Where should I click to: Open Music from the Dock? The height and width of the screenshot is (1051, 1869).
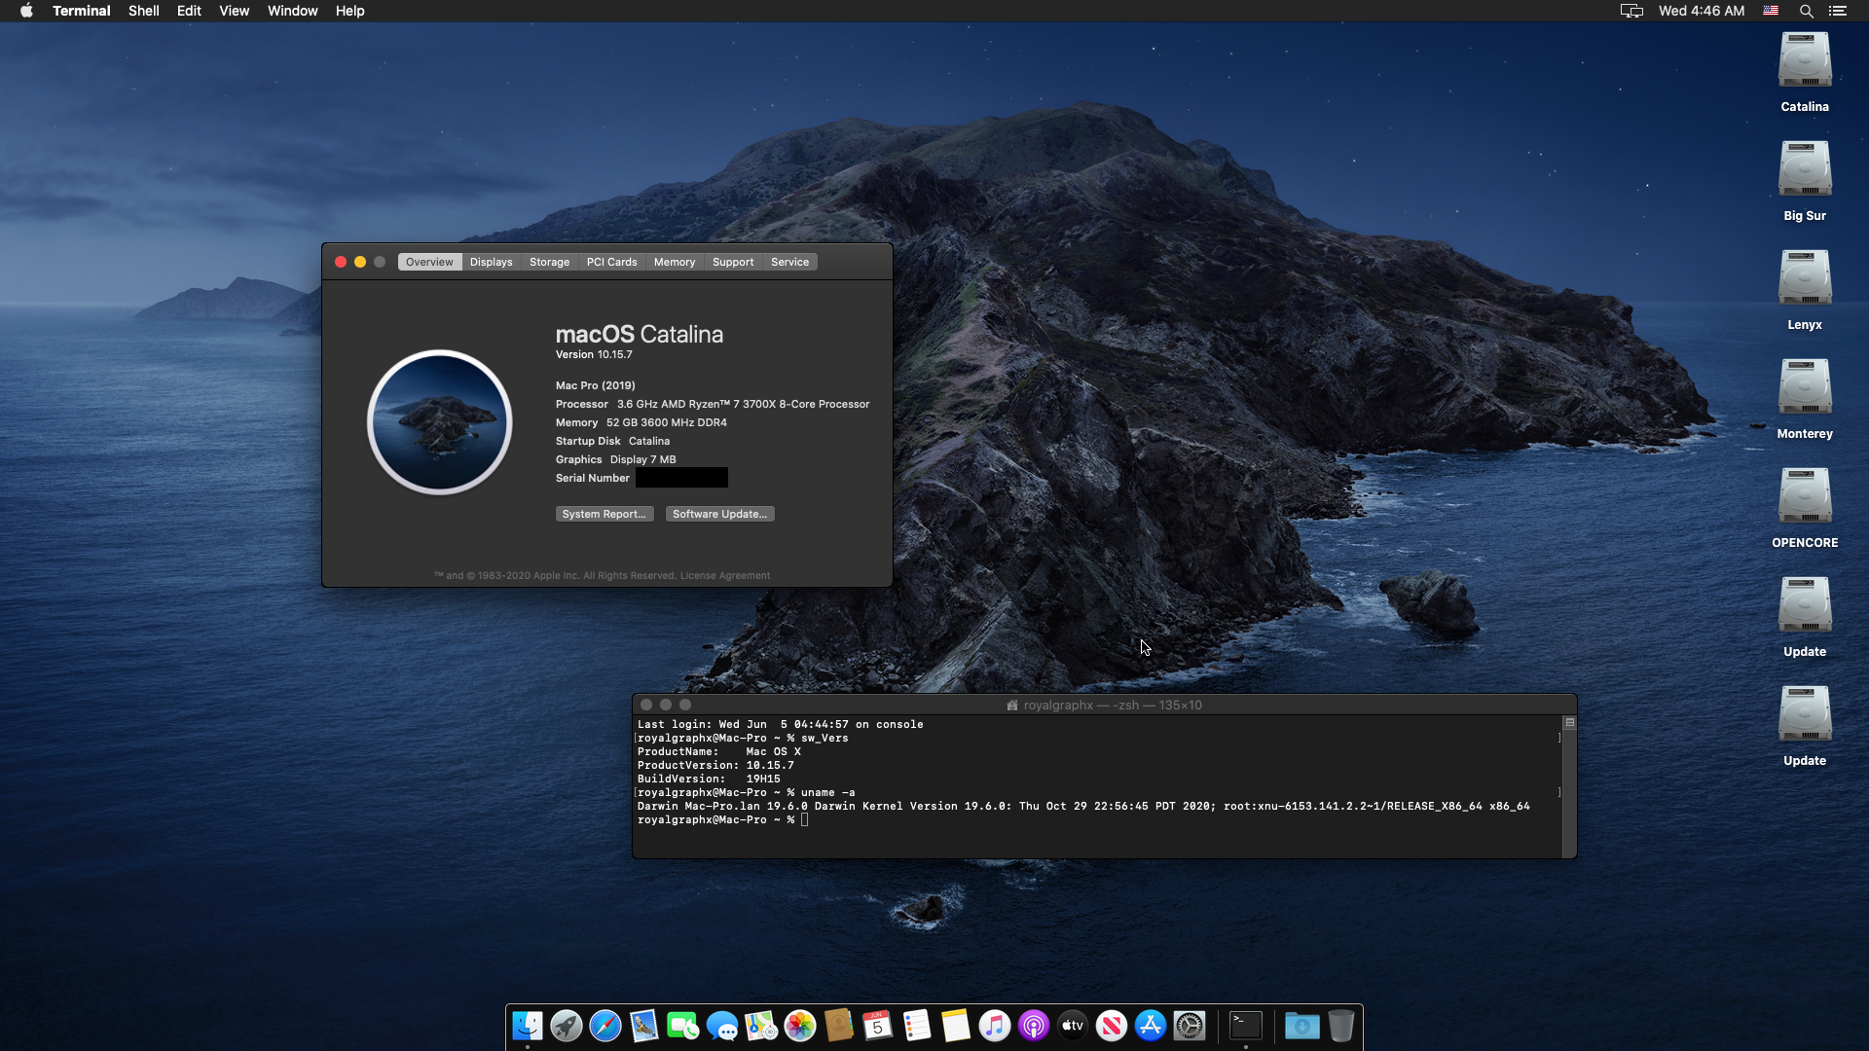(x=994, y=1026)
